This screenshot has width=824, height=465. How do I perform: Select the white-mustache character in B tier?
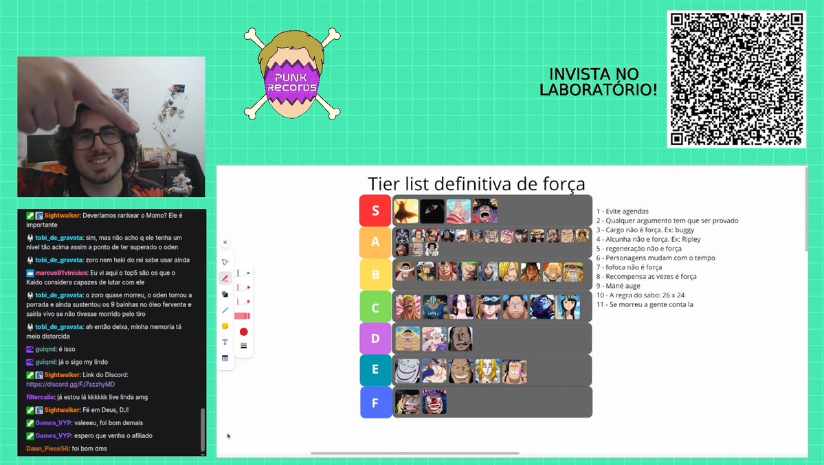(405, 271)
